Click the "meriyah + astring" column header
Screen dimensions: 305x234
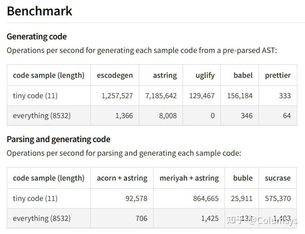[189, 178]
